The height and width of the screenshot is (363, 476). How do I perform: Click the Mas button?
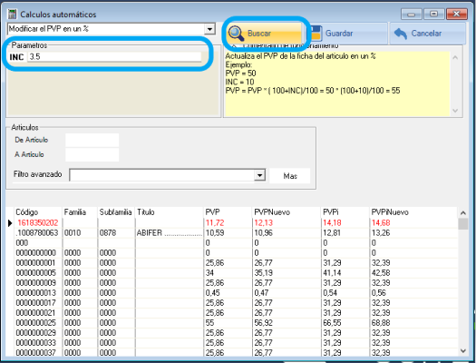point(290,176)
